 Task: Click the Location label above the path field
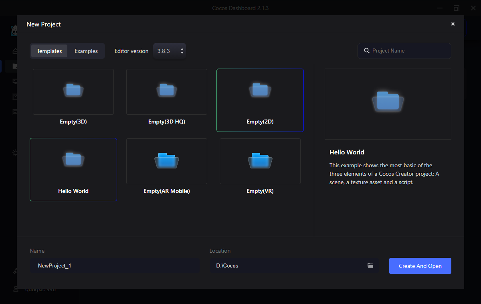[x=220, y=251]
